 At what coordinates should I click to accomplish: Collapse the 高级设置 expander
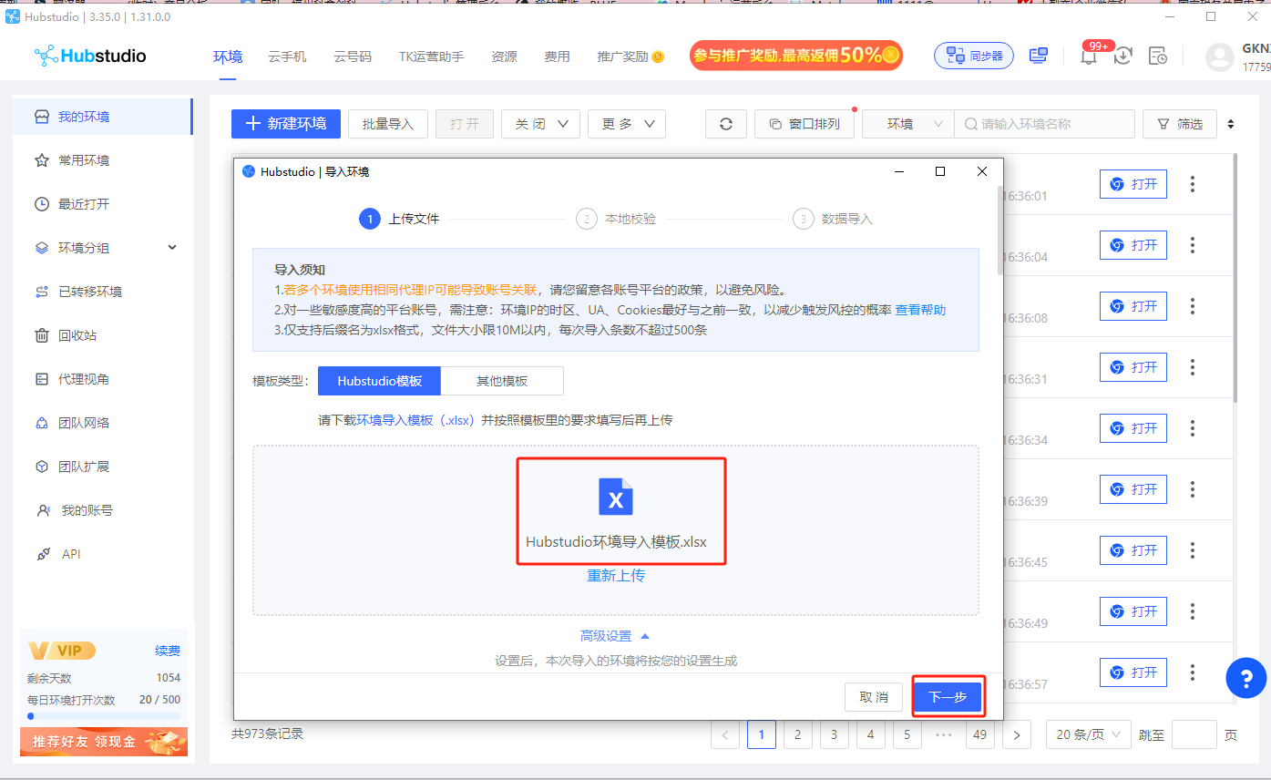point(616,636)
